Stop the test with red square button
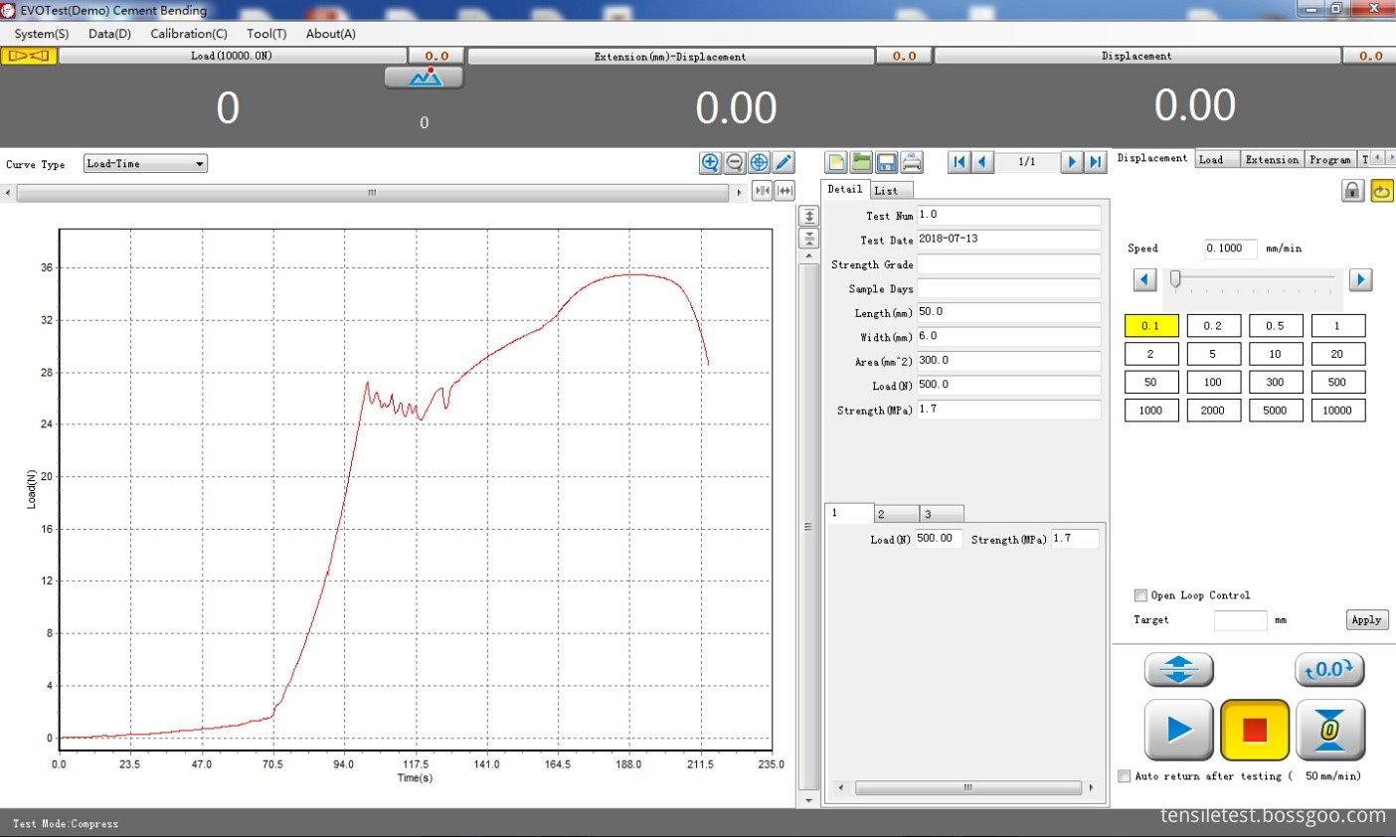The height and width of the screenshot is (837, 1396). pos(1255,730)
